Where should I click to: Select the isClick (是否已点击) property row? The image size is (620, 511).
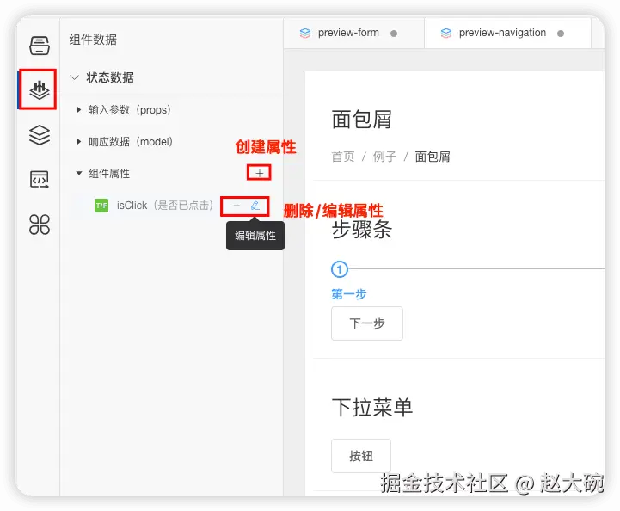click(x=174, y=206)
